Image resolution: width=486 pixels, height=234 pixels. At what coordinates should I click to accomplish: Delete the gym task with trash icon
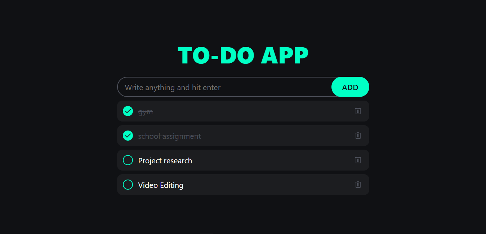tap(358, 111)
